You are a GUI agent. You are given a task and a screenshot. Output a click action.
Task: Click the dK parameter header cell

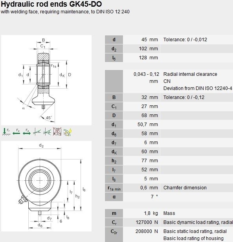pos(114,152)
